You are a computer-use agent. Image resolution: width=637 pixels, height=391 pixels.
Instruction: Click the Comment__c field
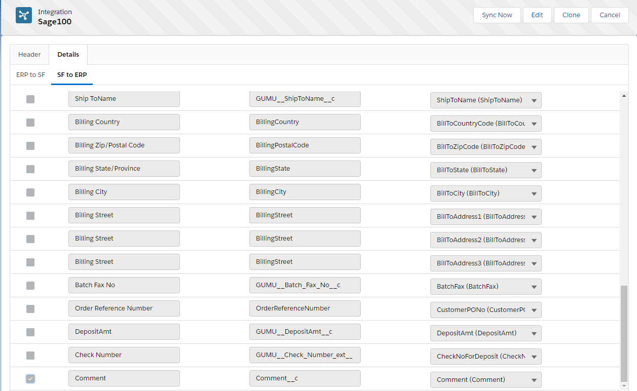click(x=305, y=378)
